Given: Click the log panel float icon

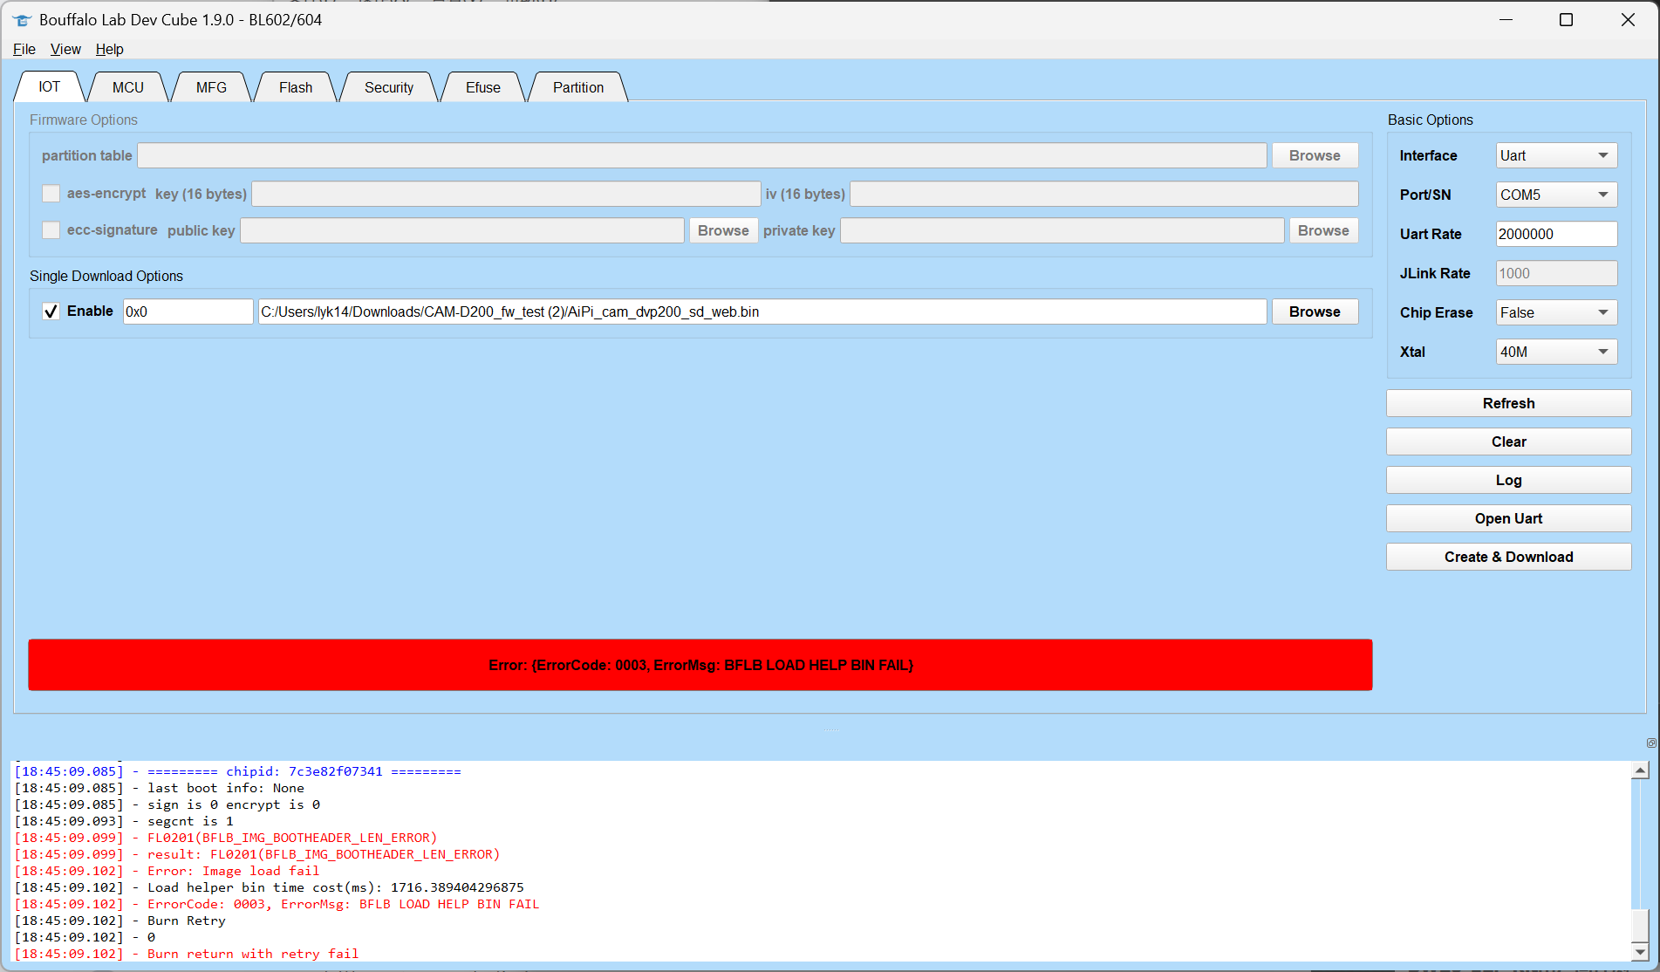Looking at the screenshot, I should pos(1650,743).
